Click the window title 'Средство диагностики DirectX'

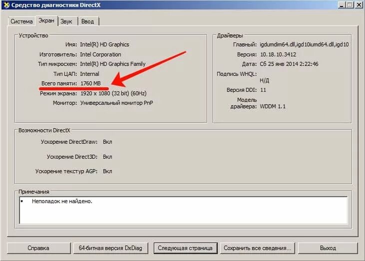pyautogui.click(x=56, y=5)
